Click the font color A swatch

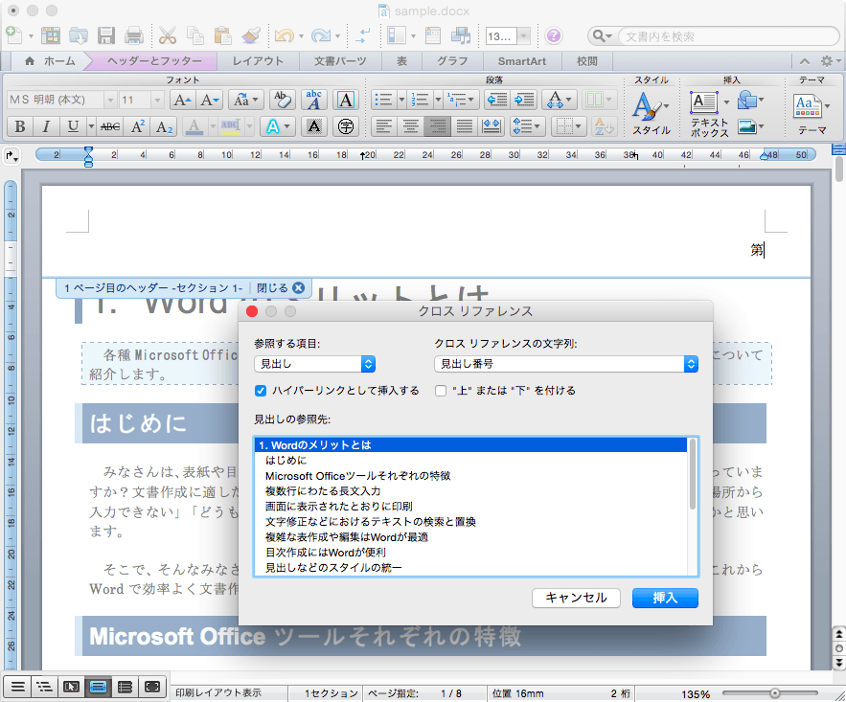pyautogui.click(x=194, y=126)
